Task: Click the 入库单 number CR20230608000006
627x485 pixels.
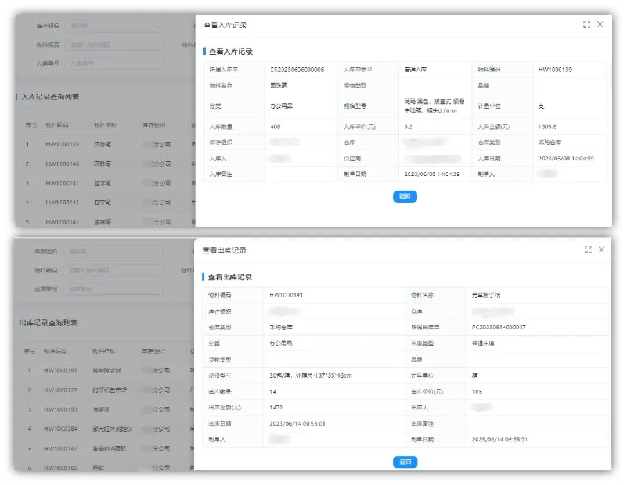Action: coord(297,70)
